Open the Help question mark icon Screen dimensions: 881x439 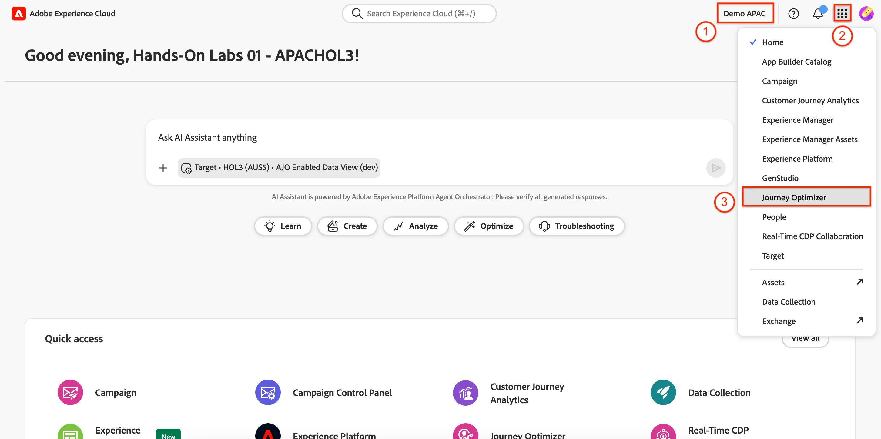click(x=793, y=14)
